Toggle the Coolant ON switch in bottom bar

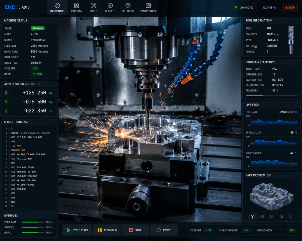208,230
